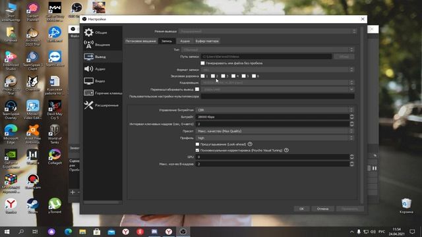Open the Горячие клавиши section
This screenshot has width=422, height=237.
103,93
